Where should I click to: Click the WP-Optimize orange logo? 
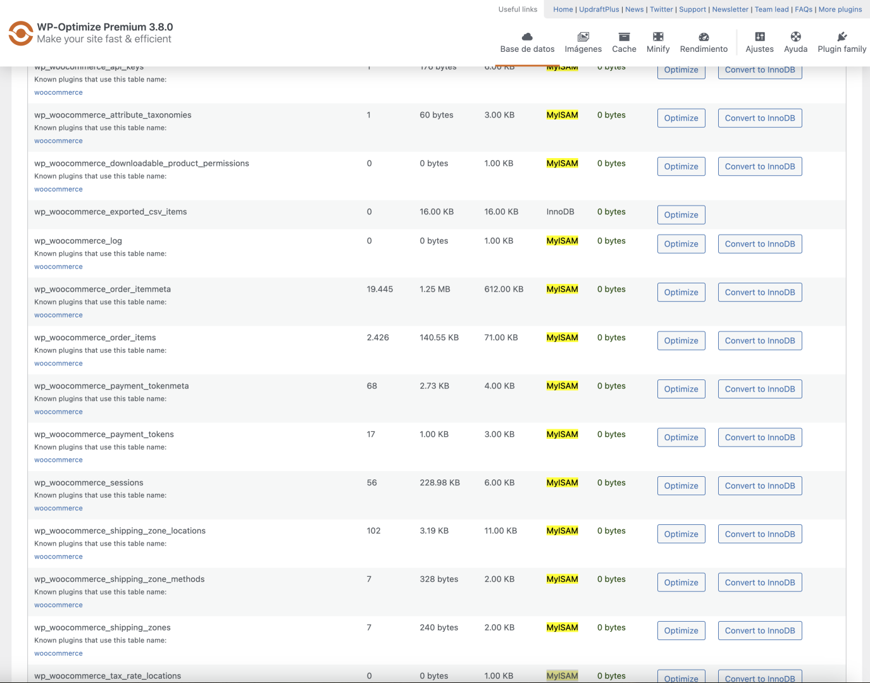pos(21,34)
